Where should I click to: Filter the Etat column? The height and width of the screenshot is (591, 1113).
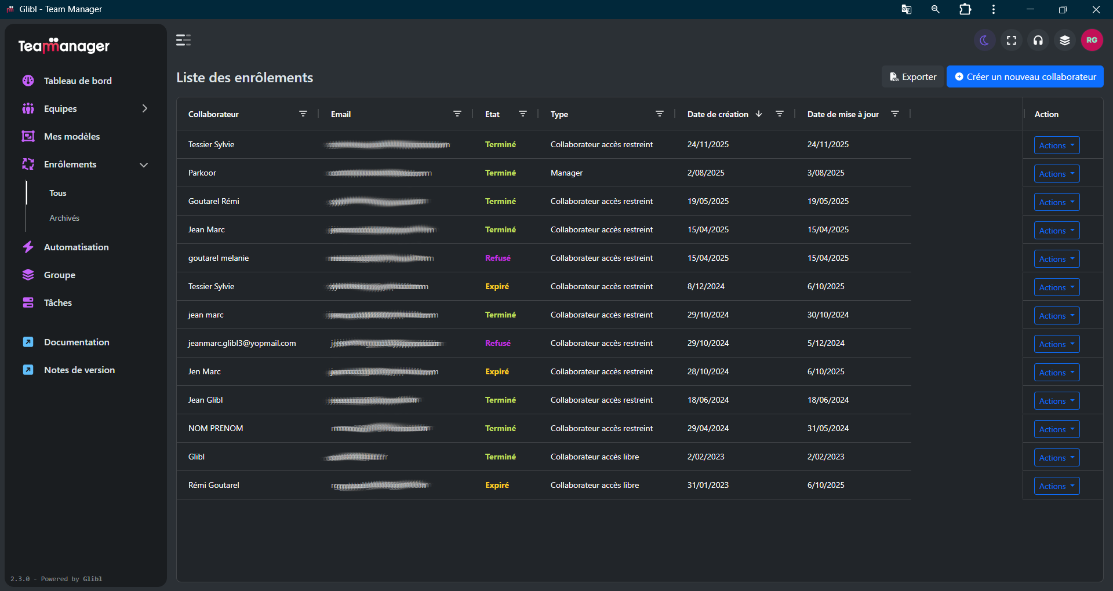pyautogui.click(x=523, y=114)
